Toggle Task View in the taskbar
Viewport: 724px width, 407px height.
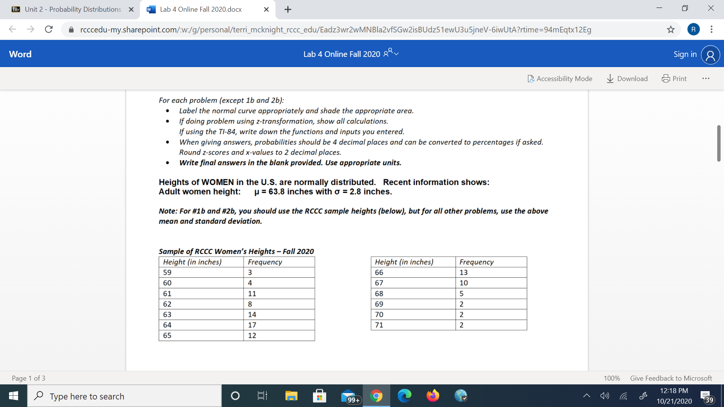click(x=262, y=396)
